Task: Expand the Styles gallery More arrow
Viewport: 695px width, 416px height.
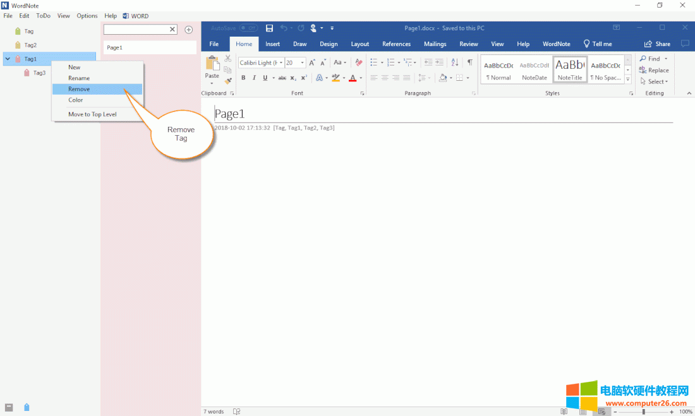Action: pyautogui.click(x=627, y=80)
